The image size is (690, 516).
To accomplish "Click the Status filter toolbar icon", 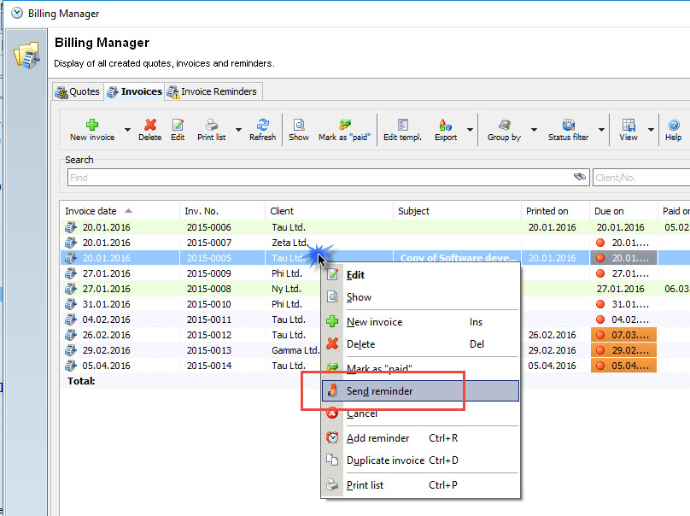I will click(x=568, y=125).
